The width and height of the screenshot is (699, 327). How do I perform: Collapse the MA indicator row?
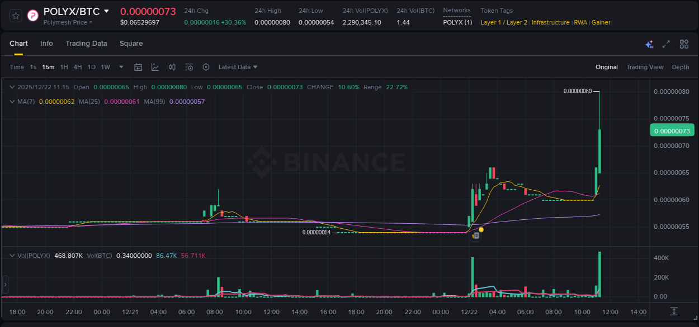(x=12, y=102)
